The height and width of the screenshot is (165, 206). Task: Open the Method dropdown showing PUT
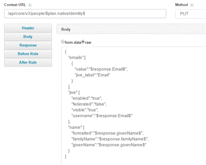point(191,14)
